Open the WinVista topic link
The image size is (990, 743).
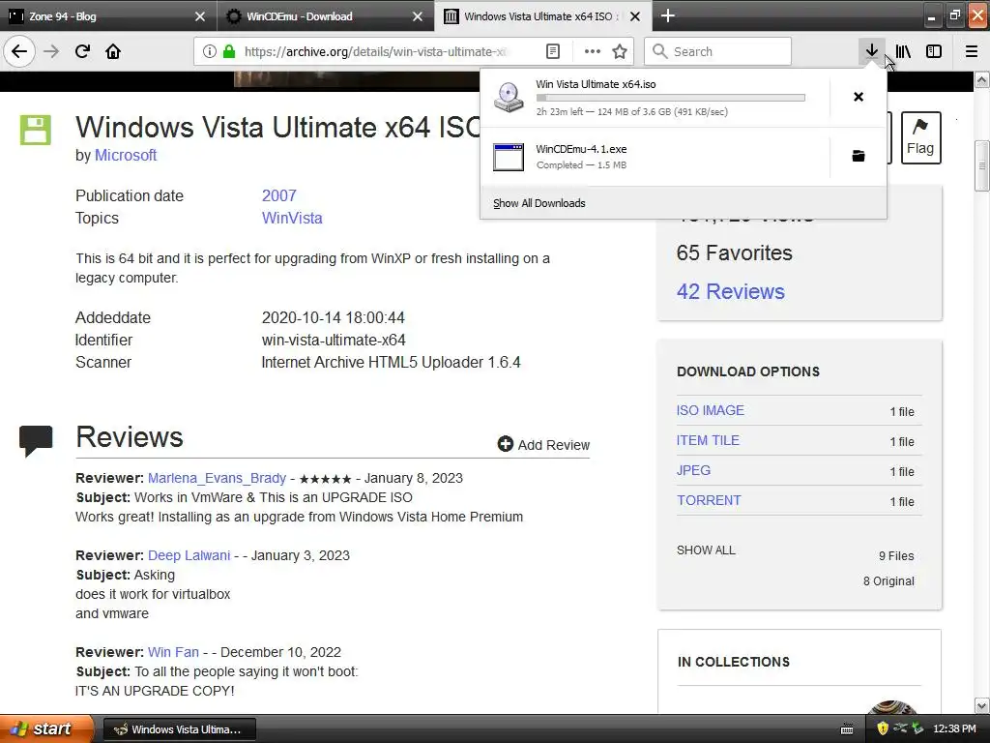coord(292,218)
